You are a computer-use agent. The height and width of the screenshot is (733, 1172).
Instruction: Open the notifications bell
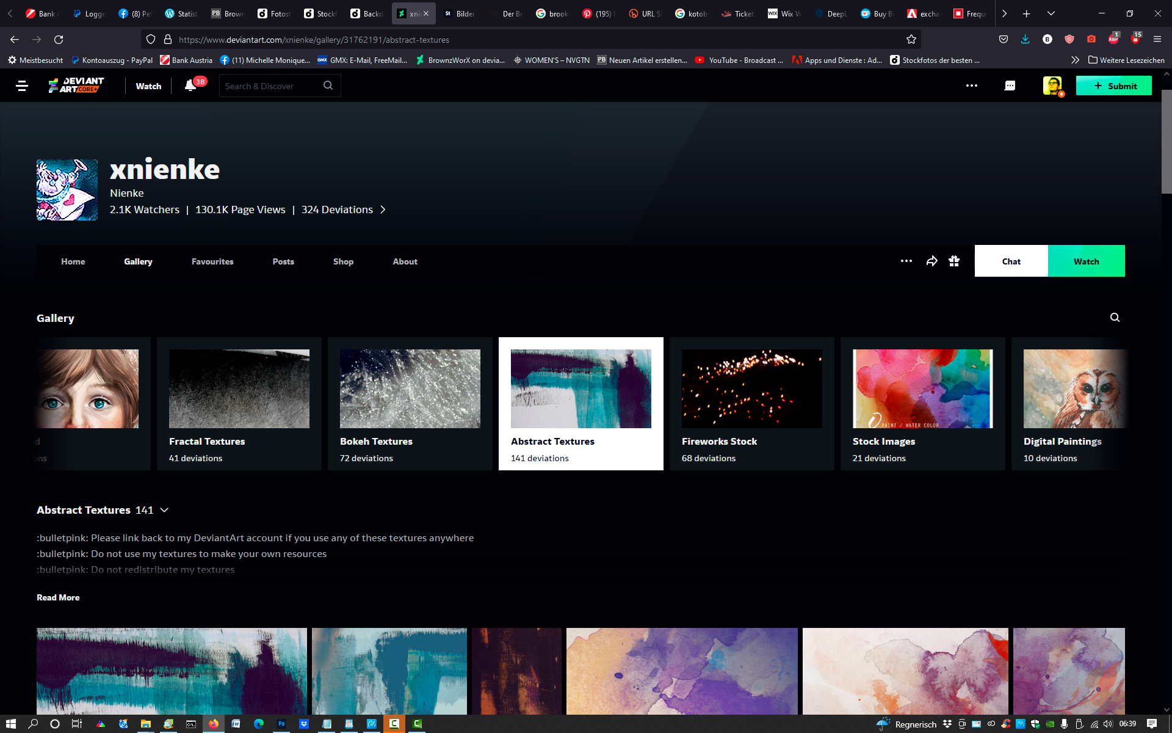(190, 86)
